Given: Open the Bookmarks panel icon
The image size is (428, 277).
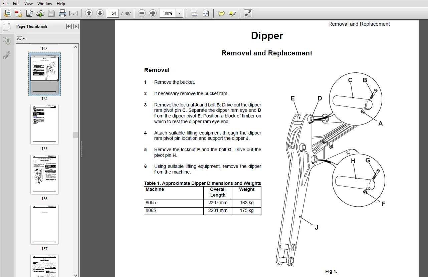Looking at the screenshot, I should 6,41.
